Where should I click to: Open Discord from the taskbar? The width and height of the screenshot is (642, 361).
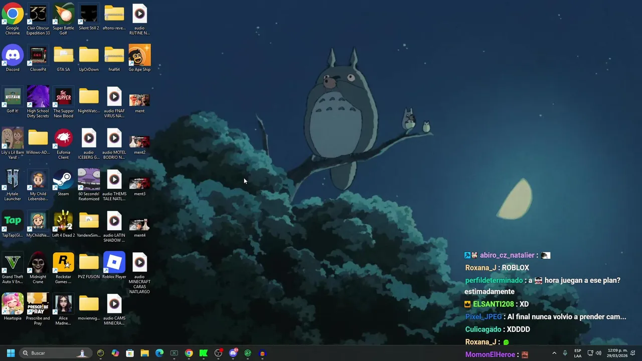(x=233, y=353)
